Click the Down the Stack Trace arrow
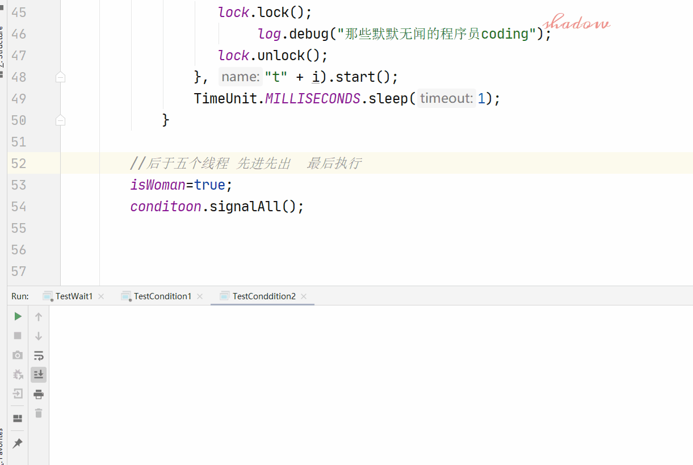The height and width of the screenshot is (465, 693). [39, 336]
